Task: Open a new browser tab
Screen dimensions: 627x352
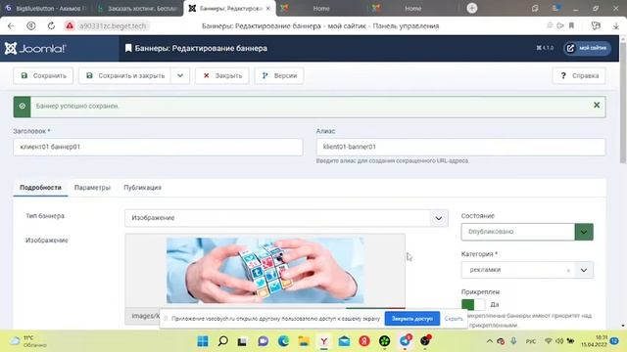Action: point(472,8)
